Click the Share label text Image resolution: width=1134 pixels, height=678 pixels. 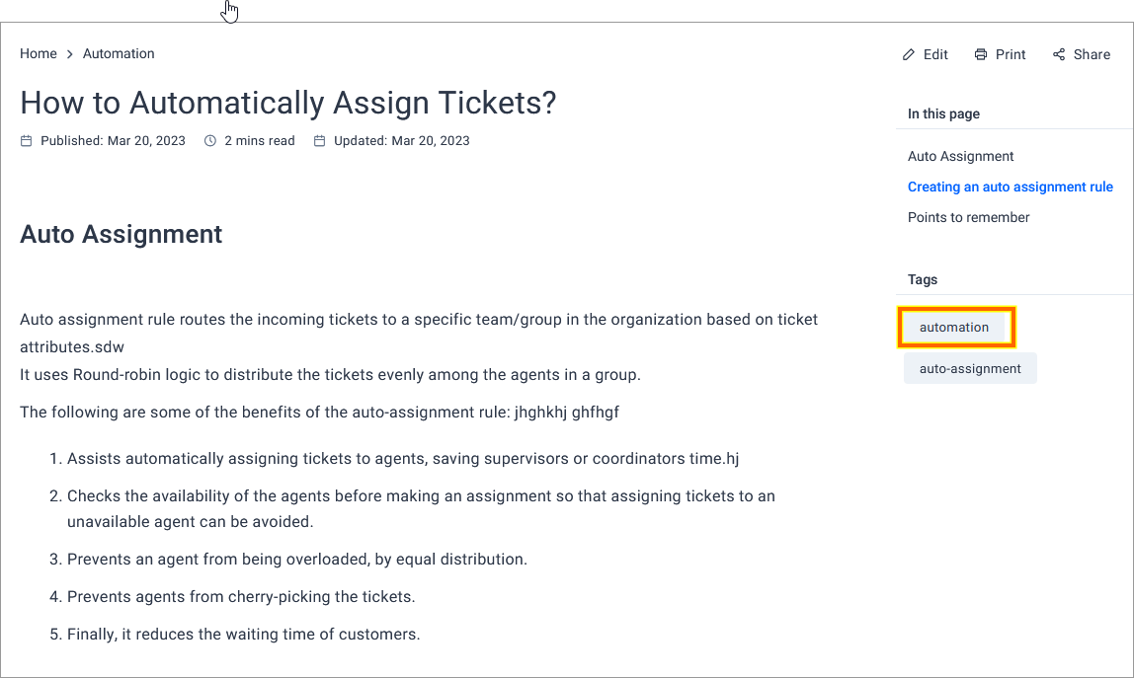pos(1093,54)
